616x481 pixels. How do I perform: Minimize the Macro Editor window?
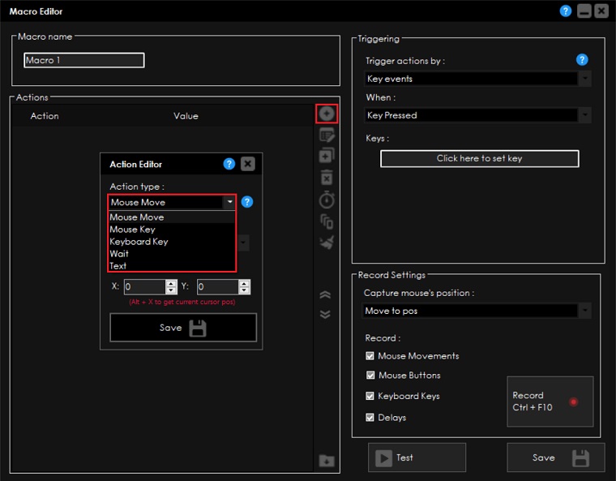click(x=584, y=11)
